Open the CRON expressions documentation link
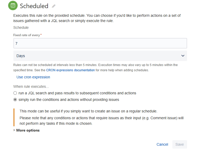The height and width of the screenshot is (158, 200). tap(71, 70)
